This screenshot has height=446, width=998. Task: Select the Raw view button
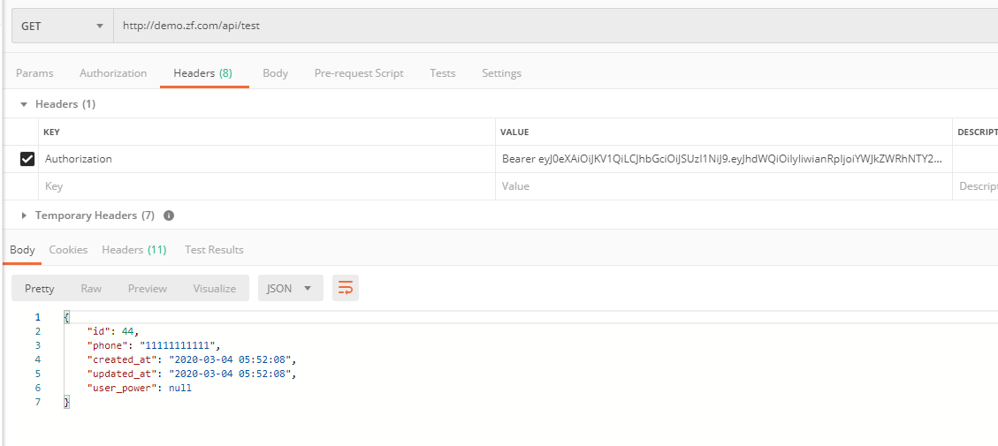coord(91,288)
